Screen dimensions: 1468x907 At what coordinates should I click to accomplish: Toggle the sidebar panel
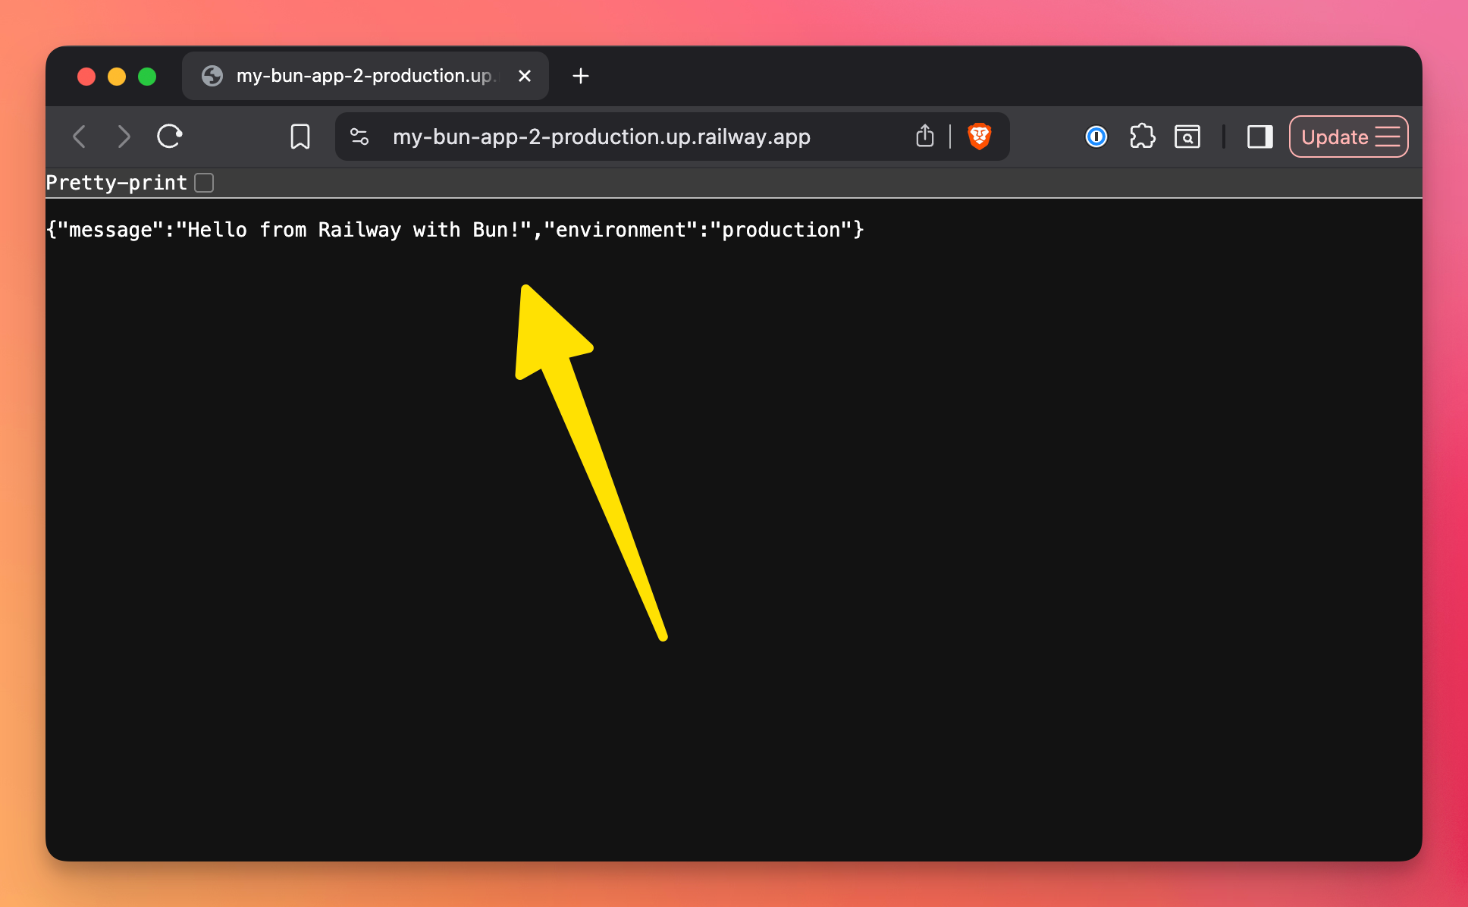point(1259,137)
